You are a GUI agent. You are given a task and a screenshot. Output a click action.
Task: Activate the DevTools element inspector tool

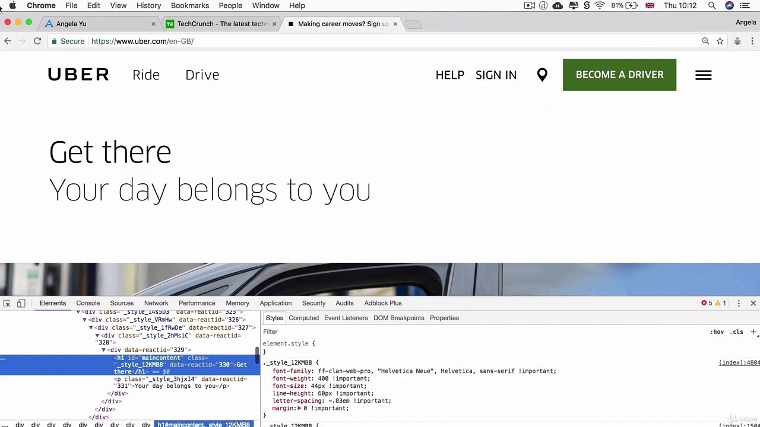[7, 303]
